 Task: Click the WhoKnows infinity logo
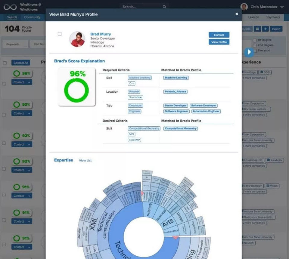tap(10, 7)
